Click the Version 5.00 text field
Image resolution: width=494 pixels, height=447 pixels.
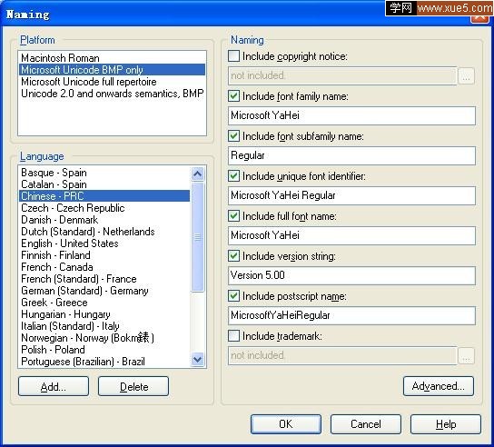(351, 275)
